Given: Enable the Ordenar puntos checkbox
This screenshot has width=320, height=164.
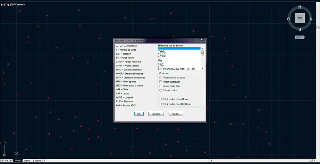Looking at the screenshot, I should coord(161,90).
